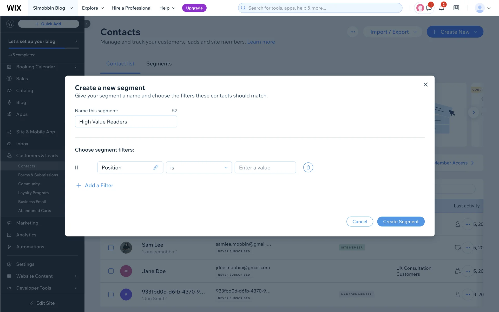Select the Sam Lee contact checkbox
499x312 pixels.
tap(111, 248)
